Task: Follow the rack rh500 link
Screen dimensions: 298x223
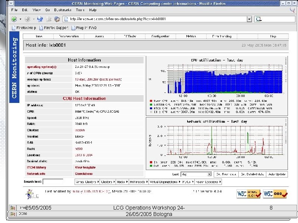Action: coord(79,149)
